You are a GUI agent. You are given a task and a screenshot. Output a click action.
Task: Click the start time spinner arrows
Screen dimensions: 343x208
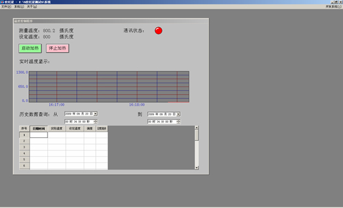point(95,122)
